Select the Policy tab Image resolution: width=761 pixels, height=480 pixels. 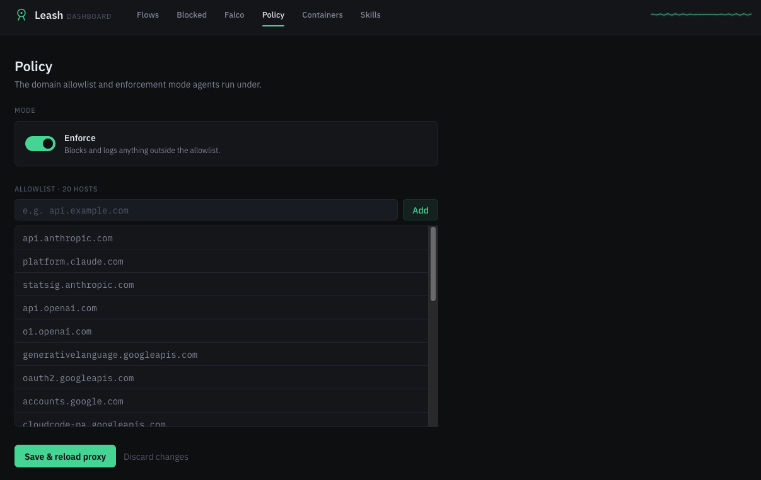click(x=273, y=14)
